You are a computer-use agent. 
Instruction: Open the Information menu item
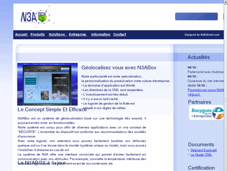click(x=101, y=35)
